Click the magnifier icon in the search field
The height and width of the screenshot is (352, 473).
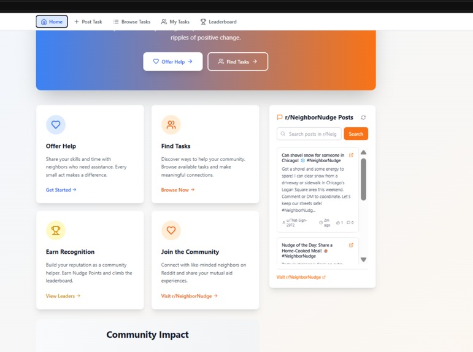(283, 134)
